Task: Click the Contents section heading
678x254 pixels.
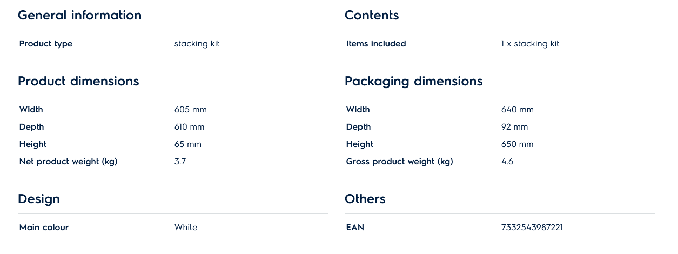Action: coord(372,15)
